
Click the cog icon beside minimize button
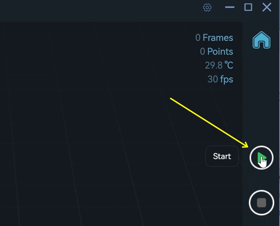(207, 8)
